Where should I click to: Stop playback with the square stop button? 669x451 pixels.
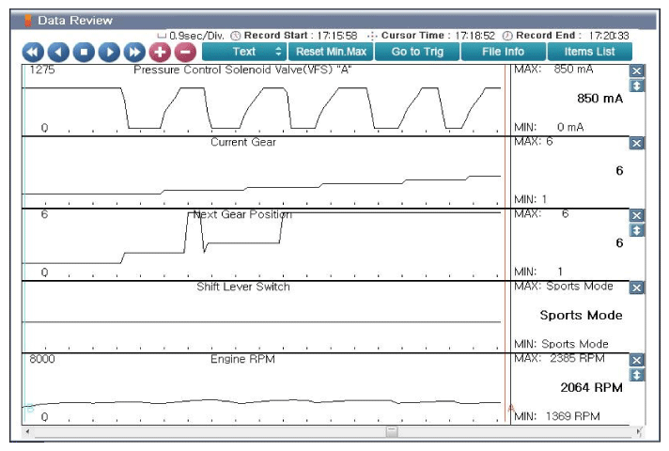pos(84,52)
